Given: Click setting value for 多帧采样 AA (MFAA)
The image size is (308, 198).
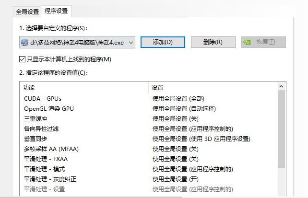Looking at the screenshot, I should (176, 149).
